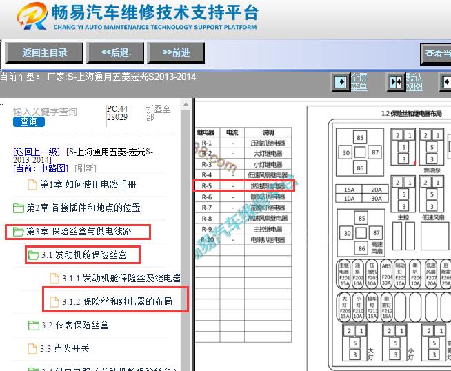
Task: Open the 默认视图 text link
Action: pyautogui.click(x=414, y=82)
